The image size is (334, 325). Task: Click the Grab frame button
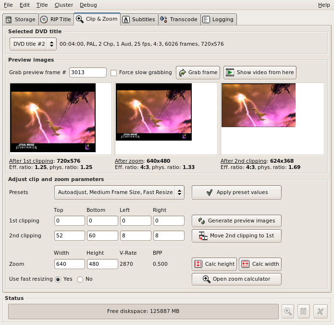(198, 72)
